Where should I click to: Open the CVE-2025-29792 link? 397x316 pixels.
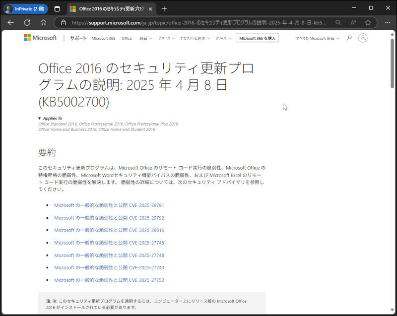109,218
